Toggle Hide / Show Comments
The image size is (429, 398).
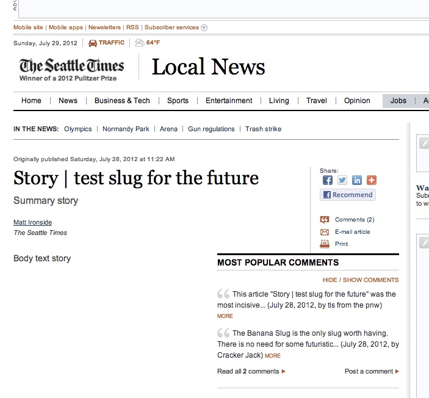click(x=361, y=280)
